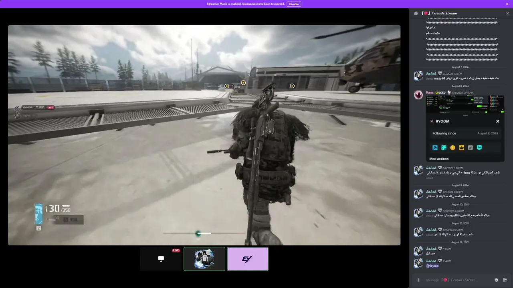
Task: Click the @1zyme mention
Action: (x=432, y=266)
